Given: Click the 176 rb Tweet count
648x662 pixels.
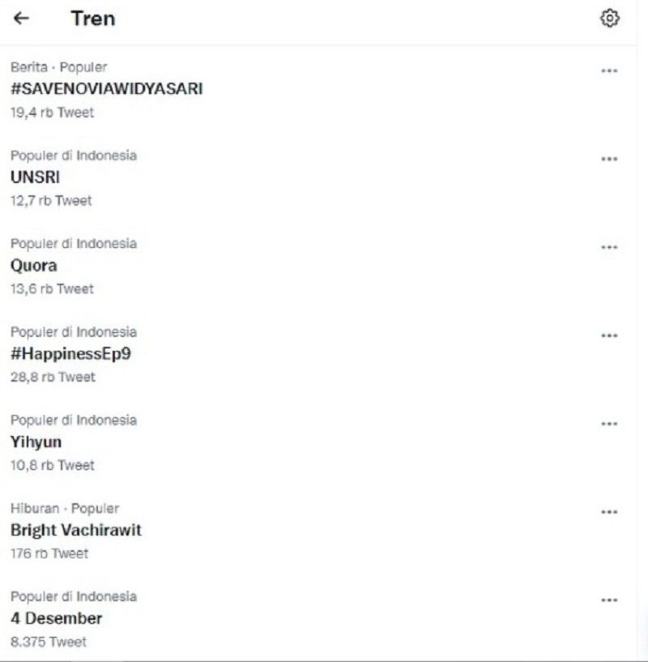Looking at the screenshot, I should click(49, 553).
